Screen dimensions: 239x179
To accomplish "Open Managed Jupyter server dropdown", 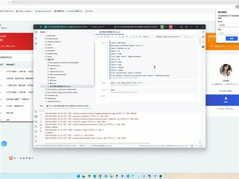I will tap(168, 37).
